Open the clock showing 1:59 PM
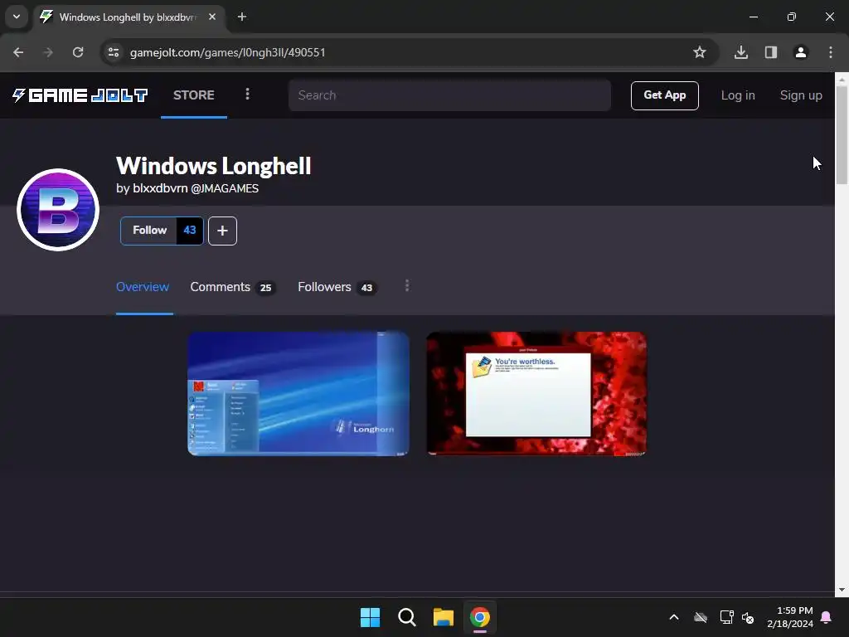The image size is (849, 637). [x=790, y=617]
